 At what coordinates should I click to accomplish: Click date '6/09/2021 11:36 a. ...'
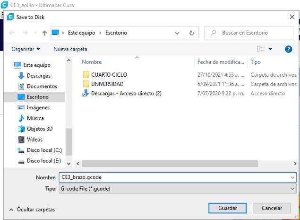[x=221, y=84]
